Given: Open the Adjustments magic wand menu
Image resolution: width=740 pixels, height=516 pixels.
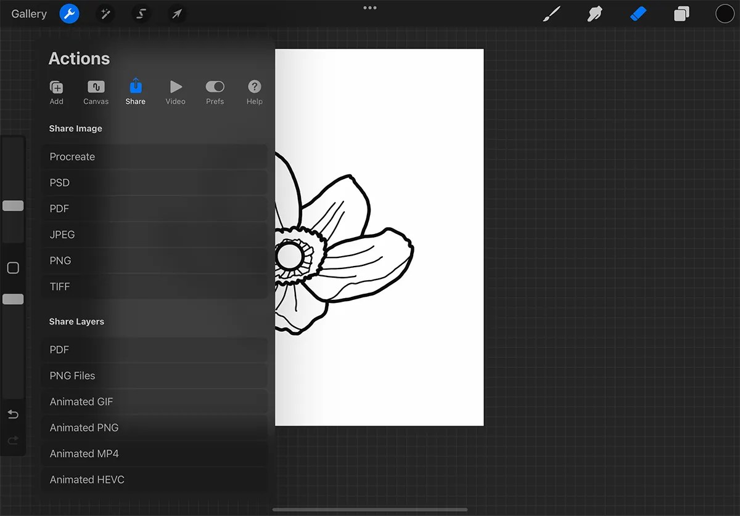Looking at the screenshot, I should [x=105, y=14].
